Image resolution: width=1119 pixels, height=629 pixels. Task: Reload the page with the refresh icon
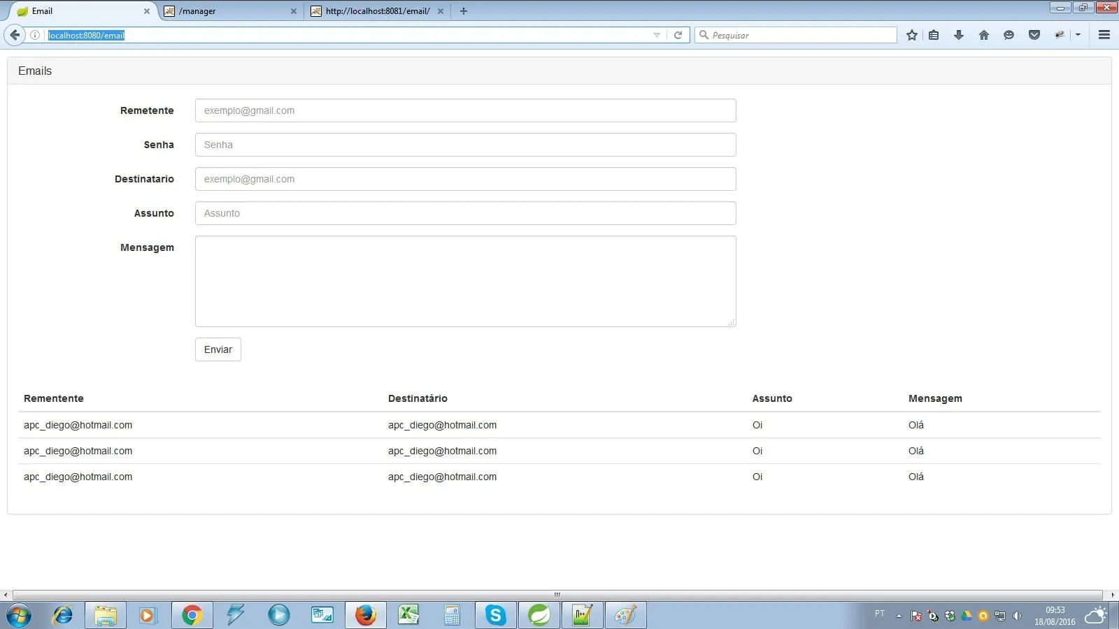(x=678, y=35)
